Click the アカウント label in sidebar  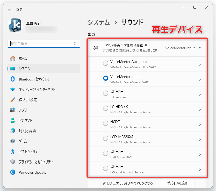click(x=26, y=121)
